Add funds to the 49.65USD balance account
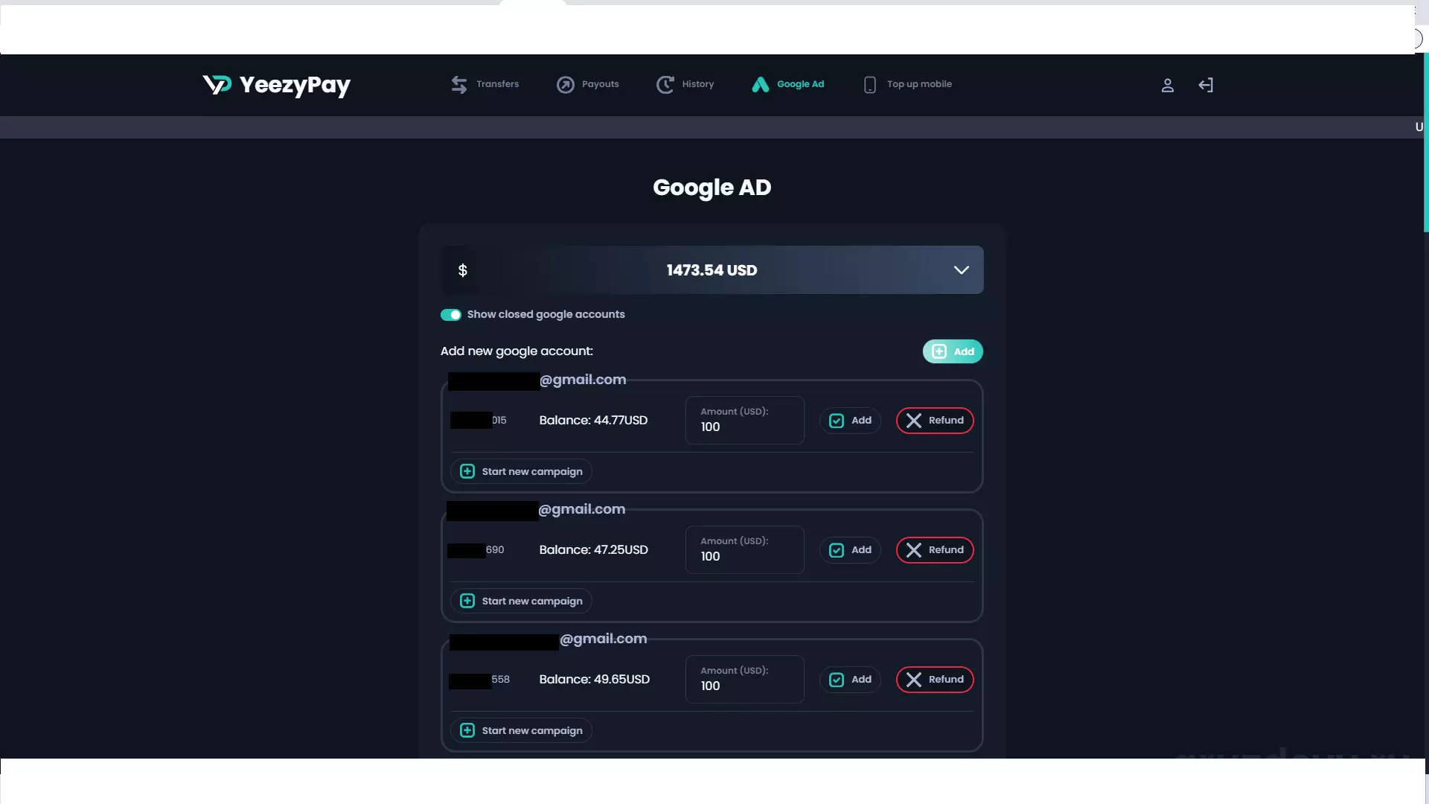Image resolution: width=1429 pixels, height=804 pixels. click(850, 680)
